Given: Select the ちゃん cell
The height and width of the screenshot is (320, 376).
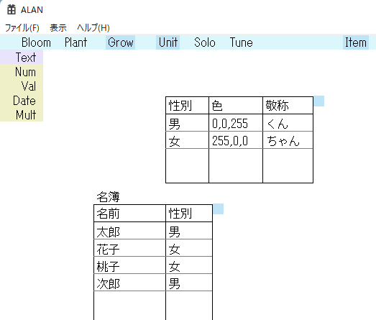Looking at the screenshot, I should pos(288,140).
